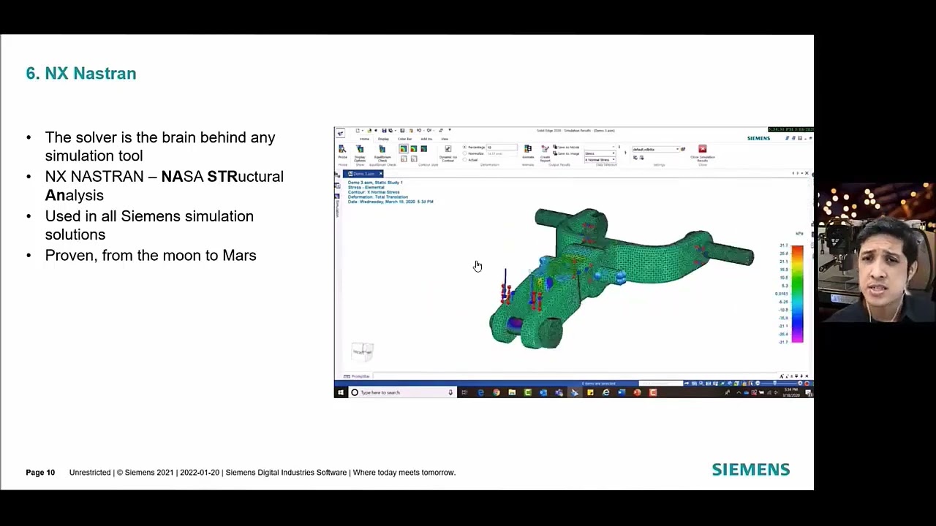Open Windows Start menu in embedded screenshot

(341, 392)
